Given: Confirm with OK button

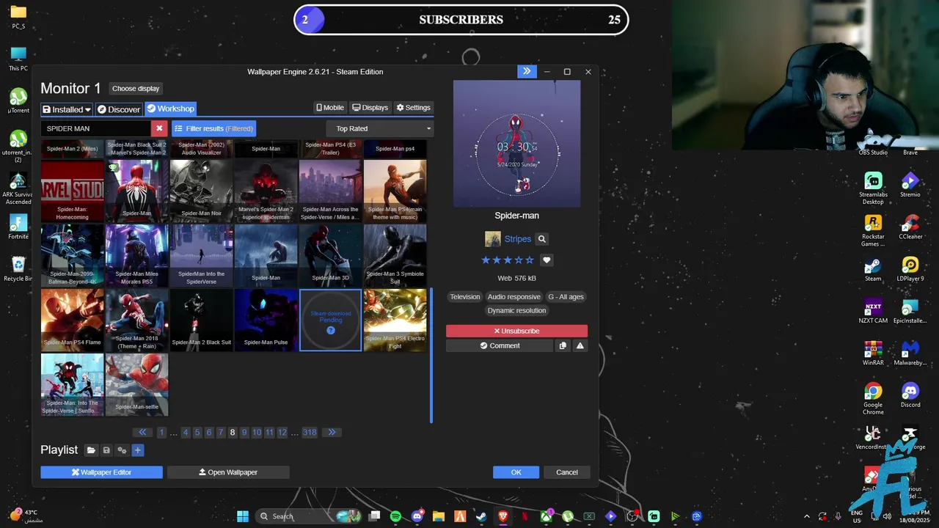Looking at the screenshot, I should 516,472.
